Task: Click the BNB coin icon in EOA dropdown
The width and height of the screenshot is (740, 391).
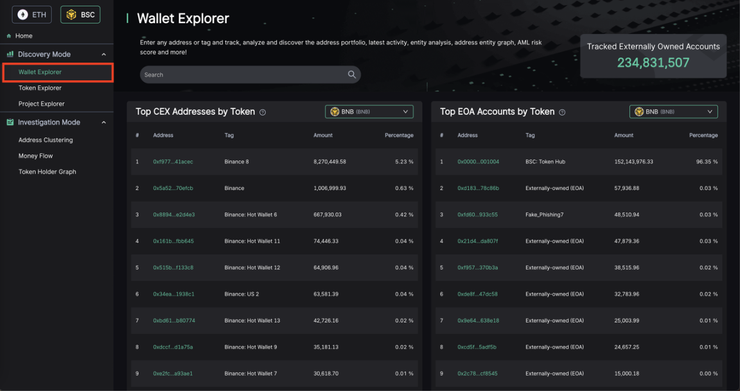Action: [639, 112]
